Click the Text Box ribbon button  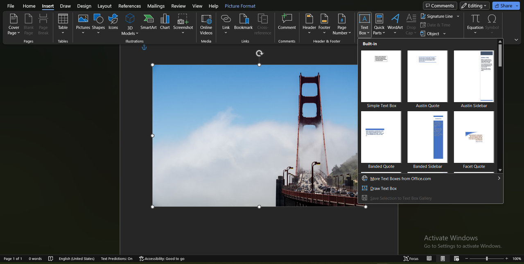(364, 25)
